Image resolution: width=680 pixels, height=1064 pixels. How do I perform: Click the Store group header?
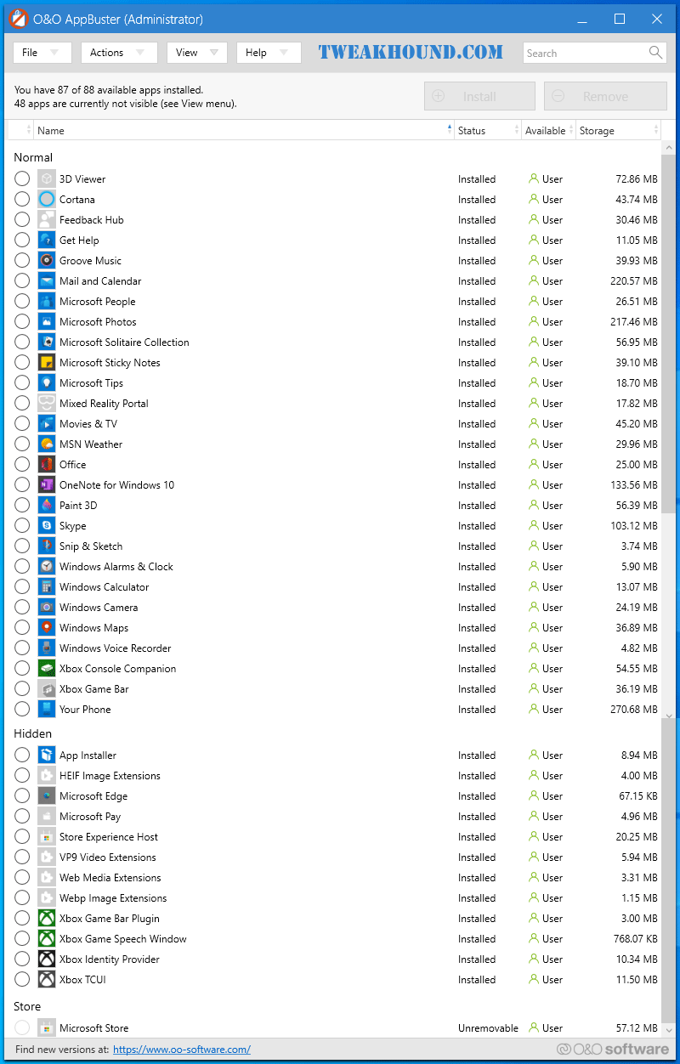click(x=27, y=1006)
